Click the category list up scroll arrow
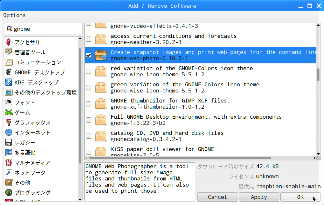The height and width of the screenshot is (205, 324). [x=80, y=38]
